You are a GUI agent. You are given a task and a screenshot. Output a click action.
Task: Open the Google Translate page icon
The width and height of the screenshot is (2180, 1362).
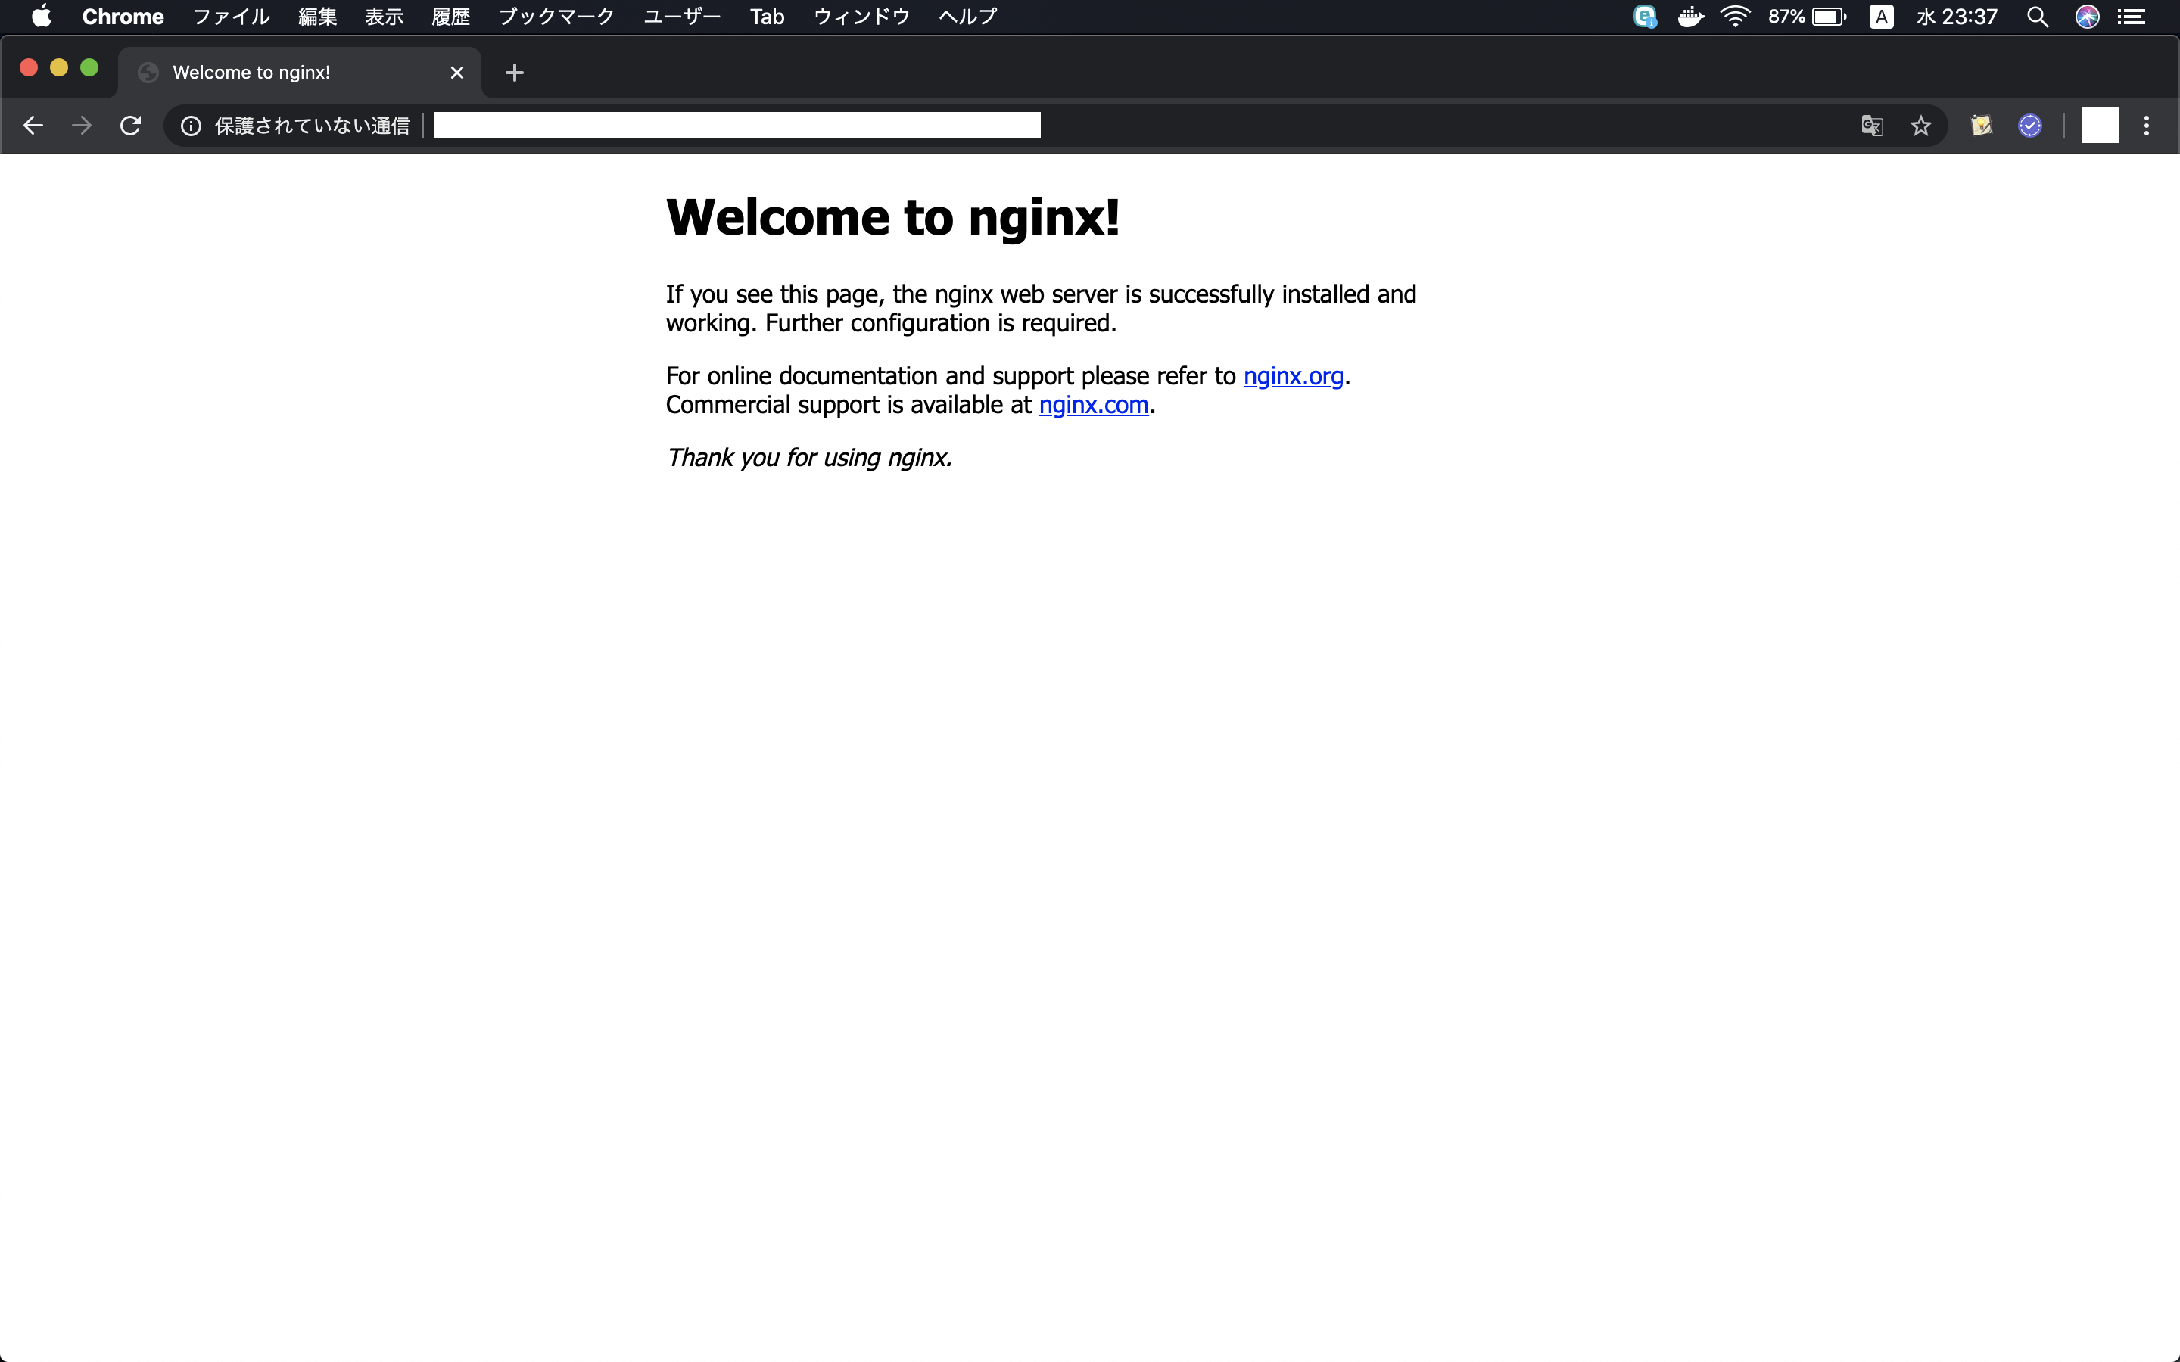[x=1872, y=126]
